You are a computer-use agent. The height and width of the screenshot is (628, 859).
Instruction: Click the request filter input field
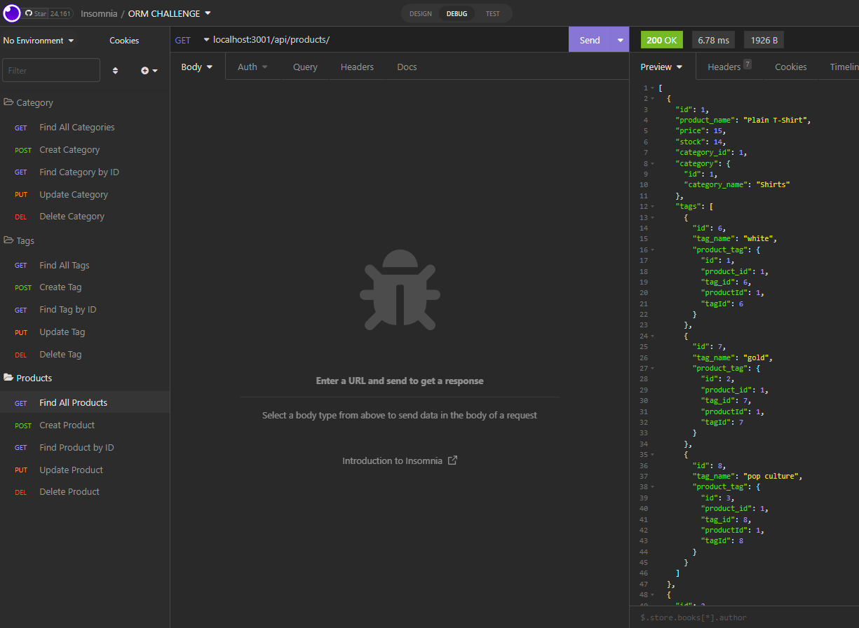[x=50, y=70]
